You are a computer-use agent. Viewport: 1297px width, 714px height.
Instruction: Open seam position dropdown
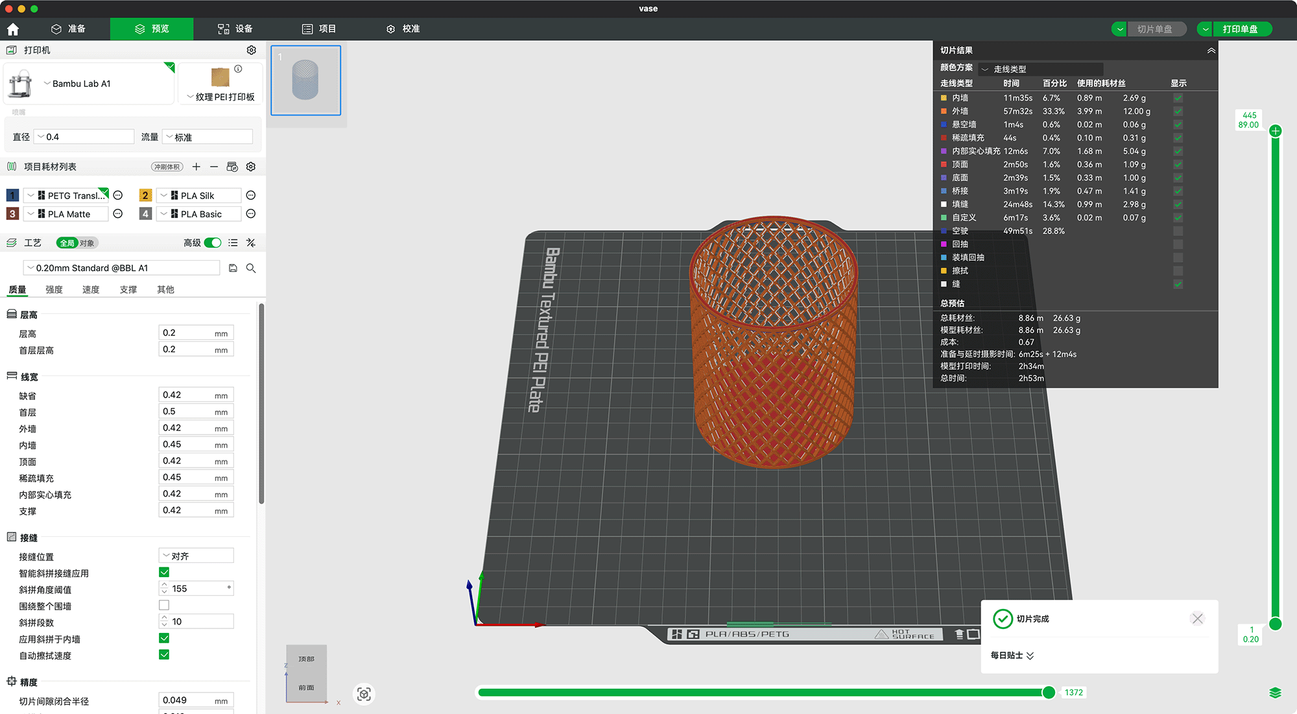coord(196,556)
